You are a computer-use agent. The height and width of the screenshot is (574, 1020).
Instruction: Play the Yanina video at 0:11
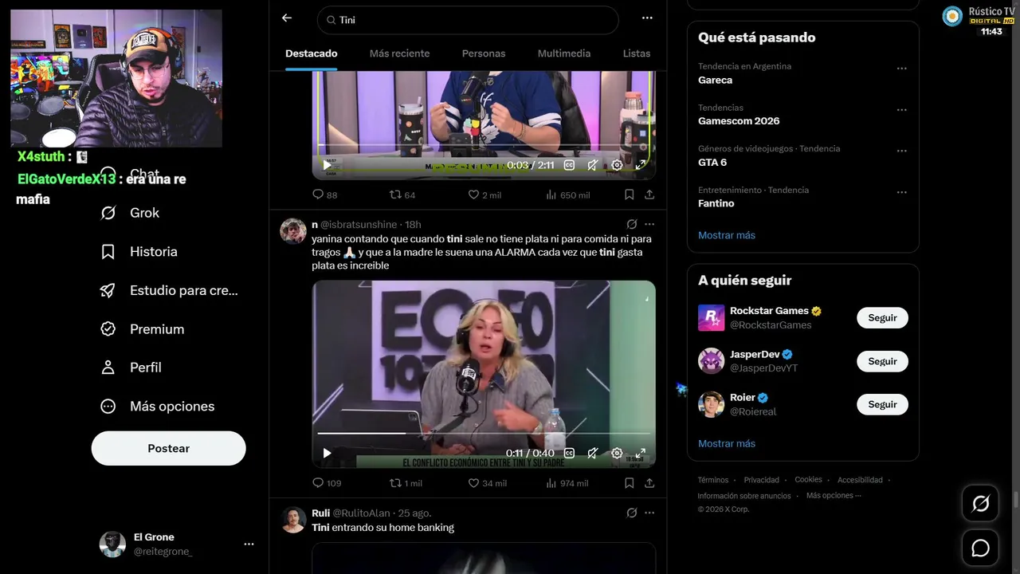pos(327,453)
